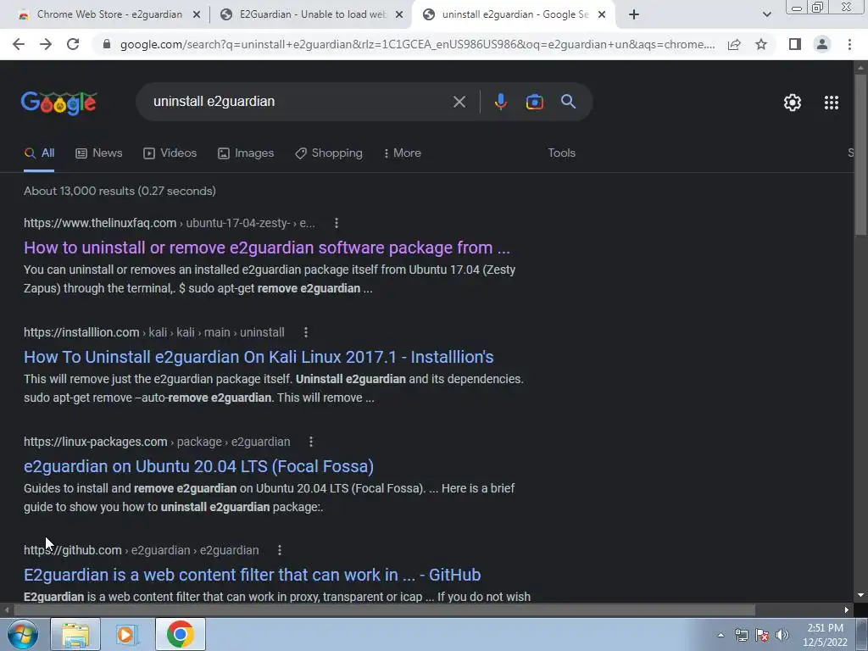Go forward with the forward arrow
The image size is (868, 651).
(x=46, y=44)
